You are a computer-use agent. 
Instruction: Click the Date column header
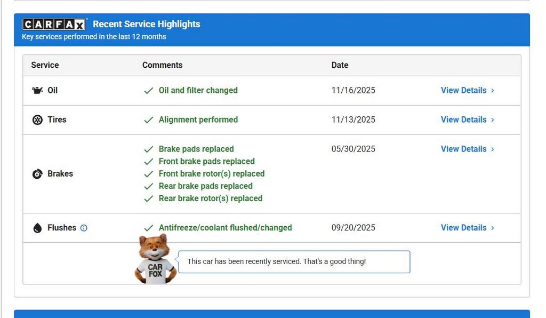[340, 65]
